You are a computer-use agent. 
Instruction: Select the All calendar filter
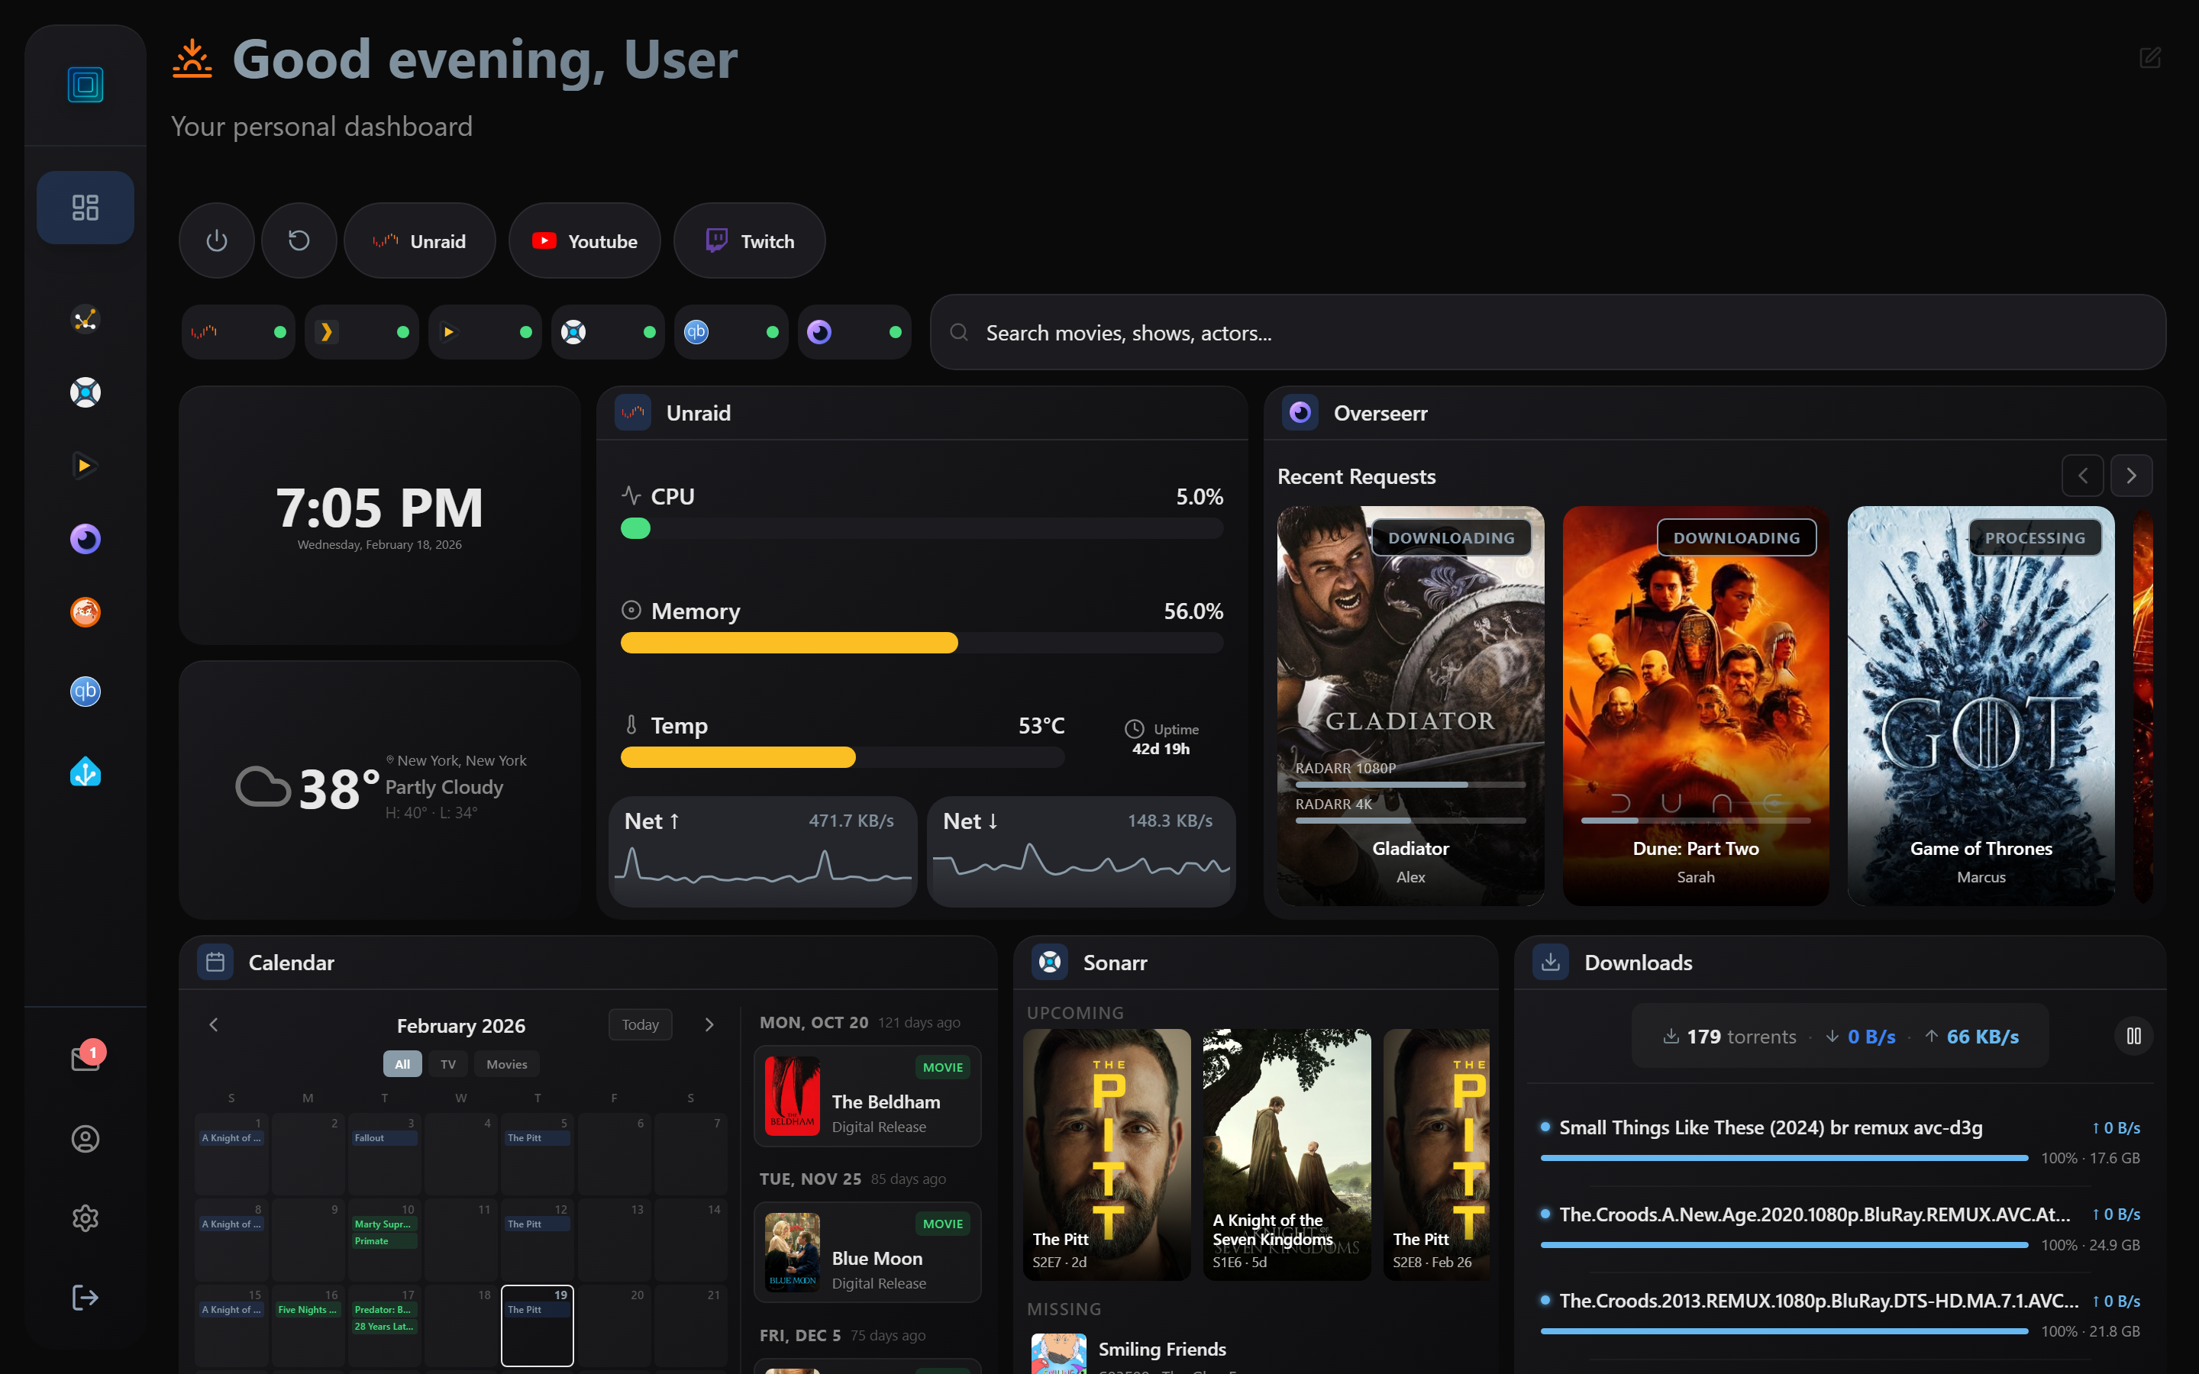click(402, 1064)
